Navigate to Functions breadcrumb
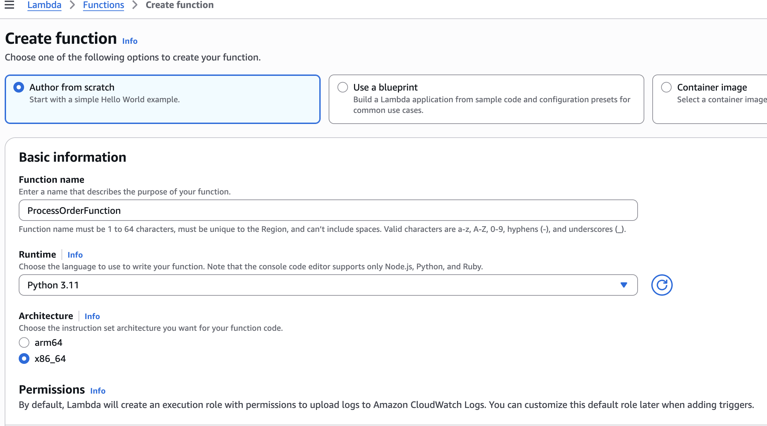This screenshot has width=767, height=426. pos(103,5)
